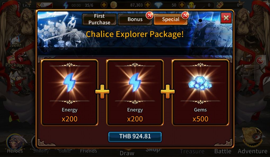
Task: Open the Treasure menu
Action: (x=192, y=151)
